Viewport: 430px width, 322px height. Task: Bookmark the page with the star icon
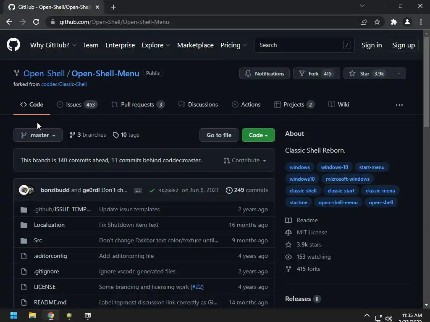pyautogui.click(x=377, y=22)
